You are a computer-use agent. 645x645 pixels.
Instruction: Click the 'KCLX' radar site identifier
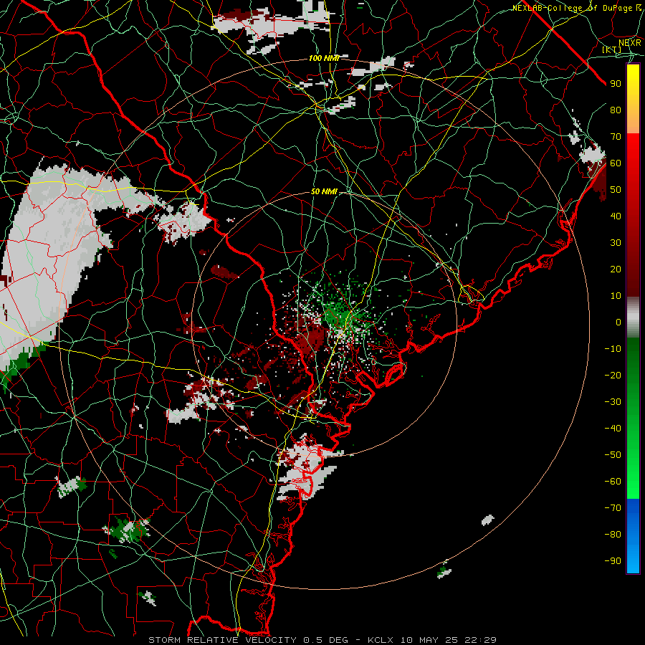point(381,640)
